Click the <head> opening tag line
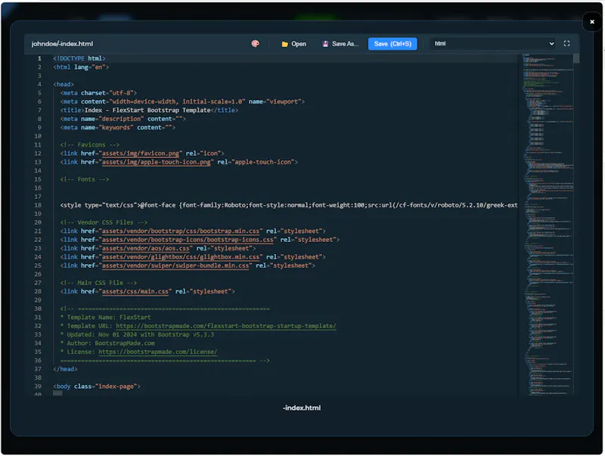Viewport: 605px width, 456px height. (x=64, y=85)
